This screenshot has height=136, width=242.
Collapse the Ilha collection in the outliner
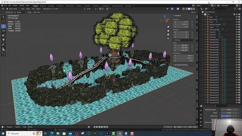click(x=203, y=14)
